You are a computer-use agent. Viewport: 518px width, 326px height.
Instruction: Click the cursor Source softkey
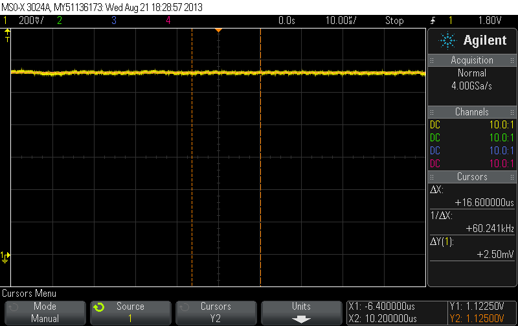point(131,312)
